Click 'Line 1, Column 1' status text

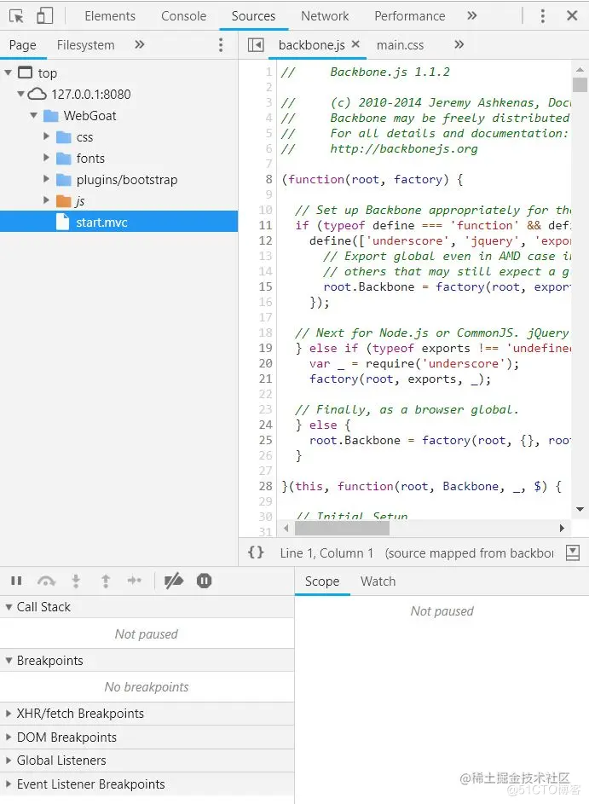(x=326, y=553)
